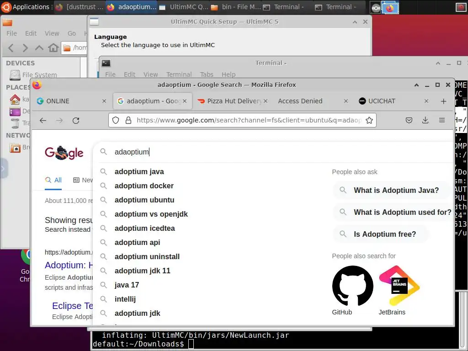Image resolution: width=468 pixels, height=351 pixels.
Task: Go to home folder in file manager
Action: coord(53,48)
